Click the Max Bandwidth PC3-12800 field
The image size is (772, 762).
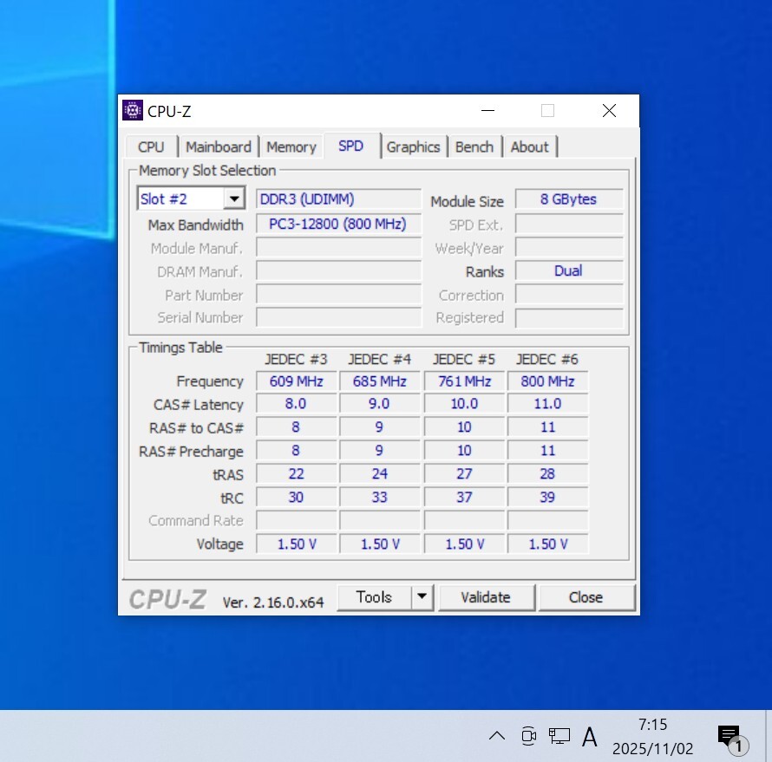click(x=338, y=225)
